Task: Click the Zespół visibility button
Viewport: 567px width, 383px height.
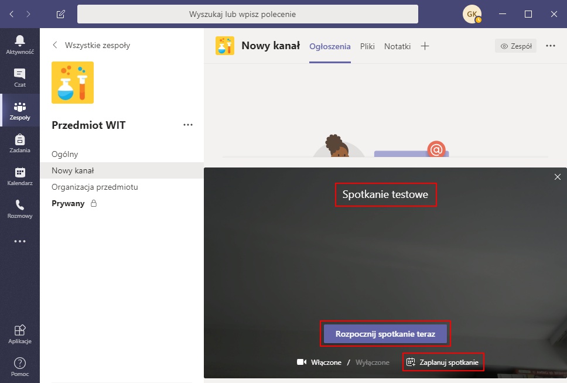Action: 515,46
